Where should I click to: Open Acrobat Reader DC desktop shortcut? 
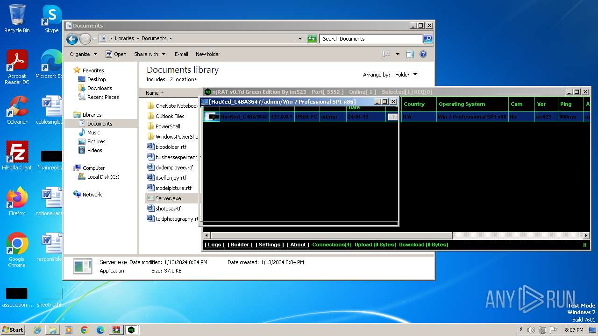17,67
